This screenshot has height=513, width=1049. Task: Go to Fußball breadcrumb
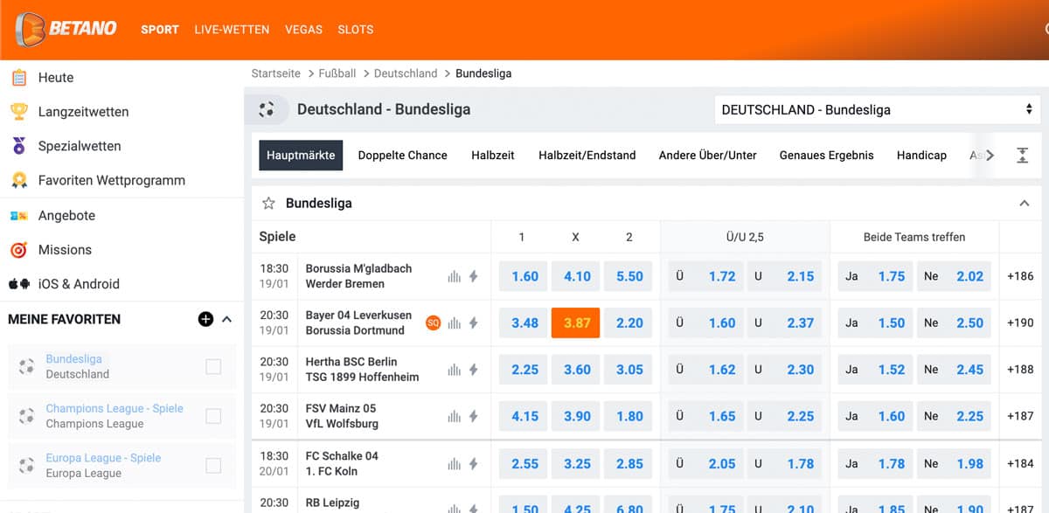click(x=337, y=73)
